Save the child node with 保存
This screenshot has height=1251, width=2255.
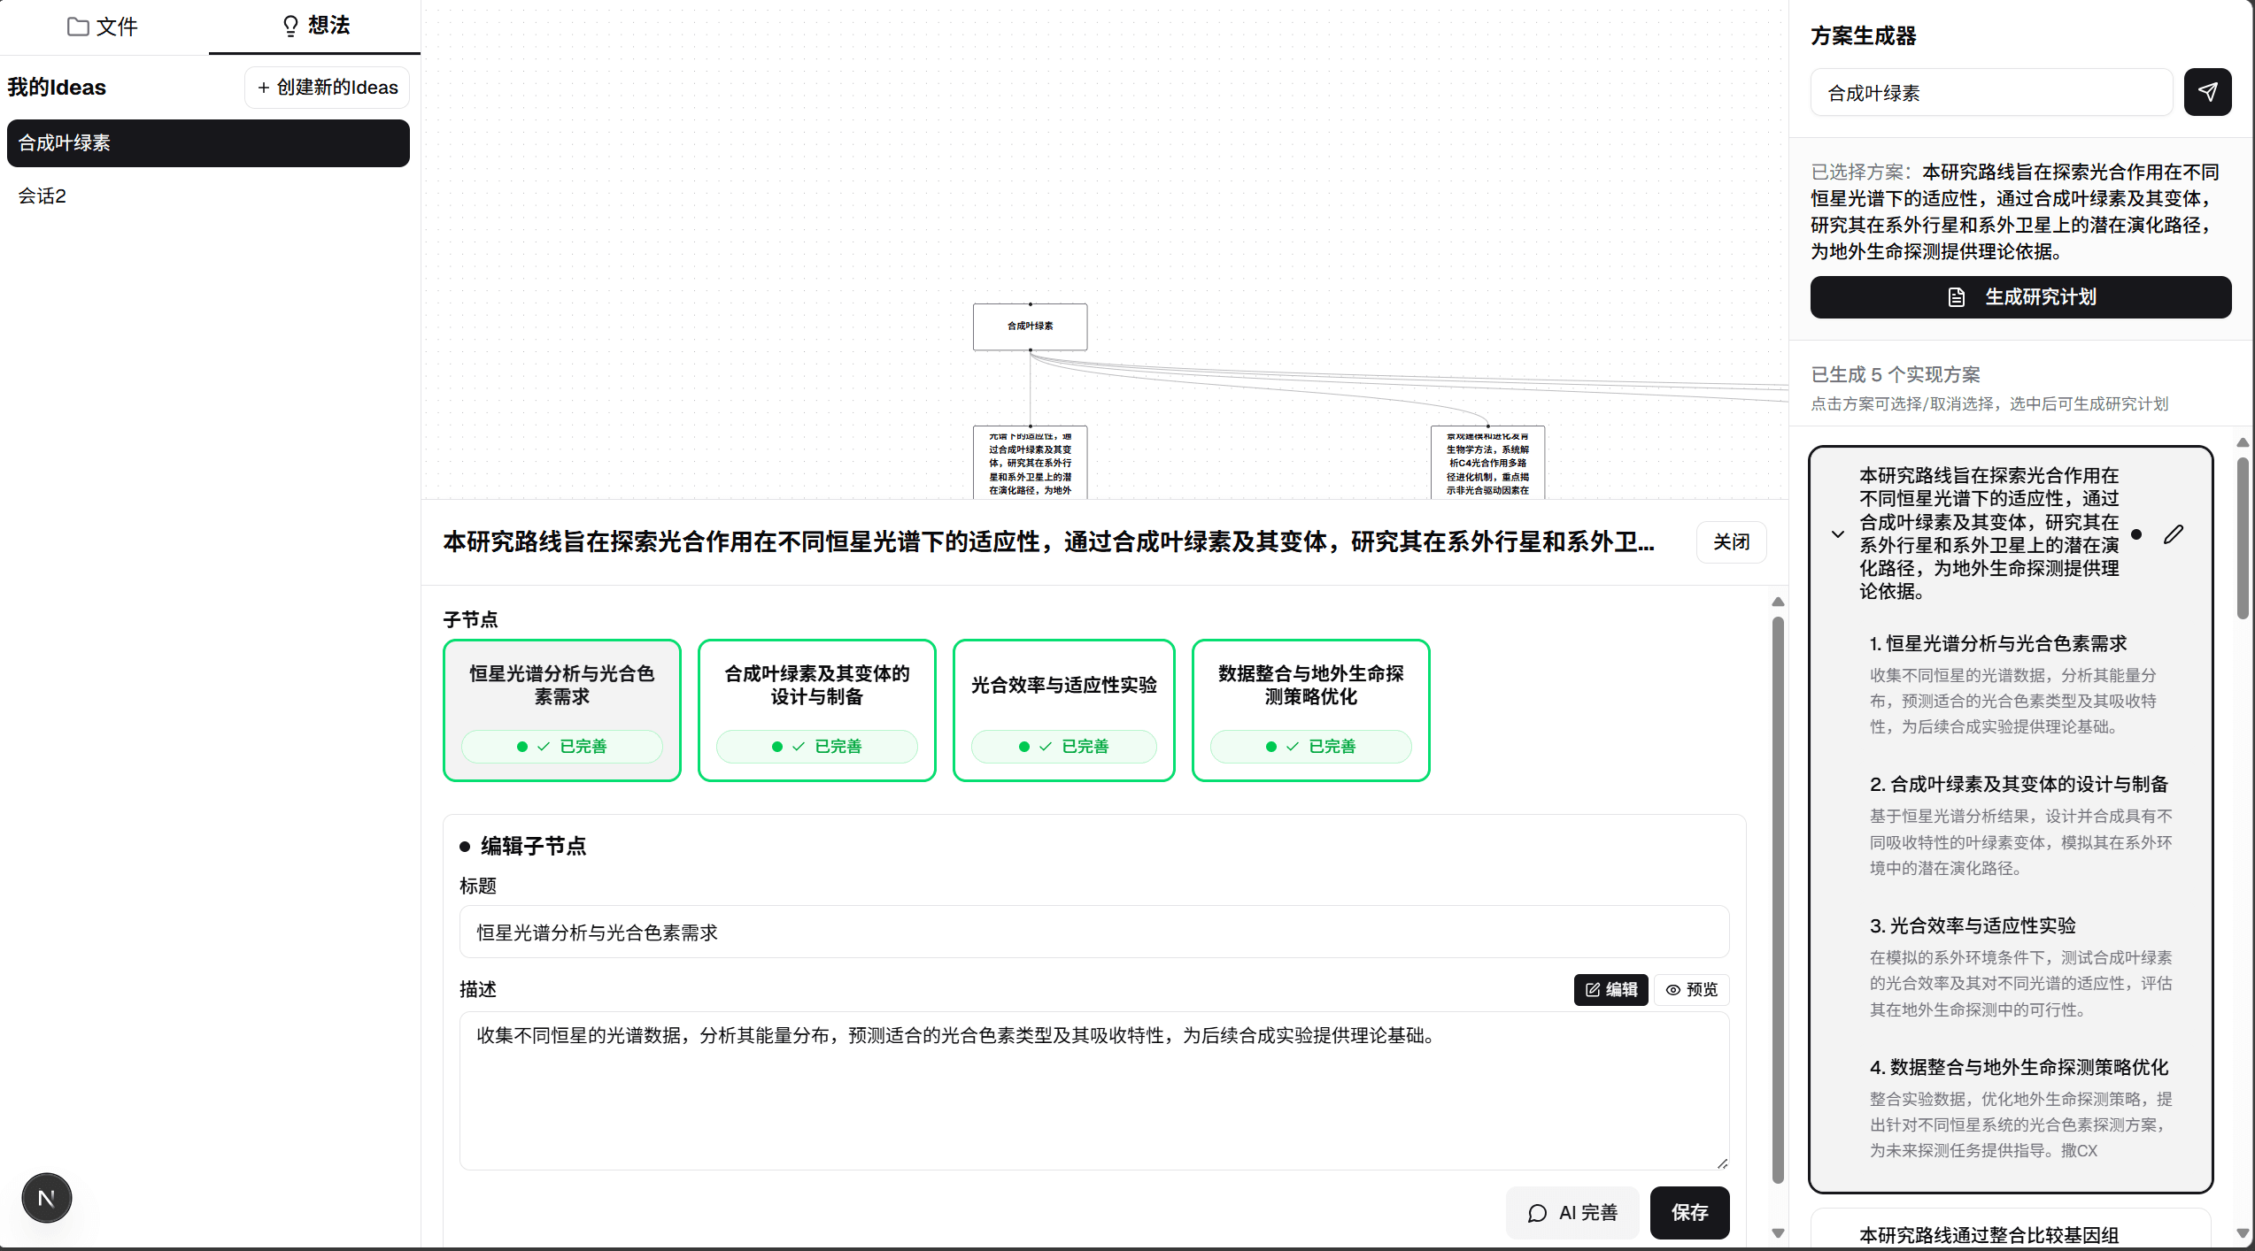point(1689,1213)
